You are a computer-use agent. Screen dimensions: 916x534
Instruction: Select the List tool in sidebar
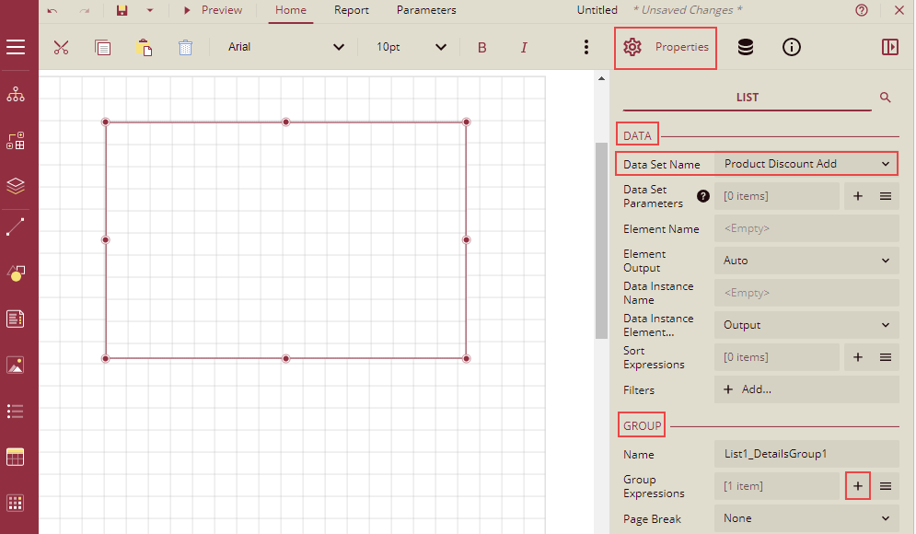(16, 412)
